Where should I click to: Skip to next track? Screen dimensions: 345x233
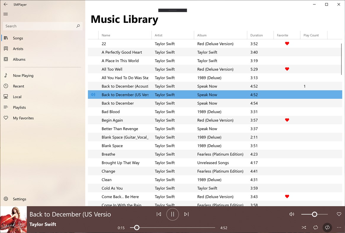186,214
